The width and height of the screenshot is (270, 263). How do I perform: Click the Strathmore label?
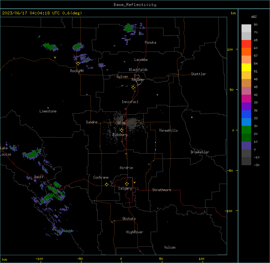[162, 190]
